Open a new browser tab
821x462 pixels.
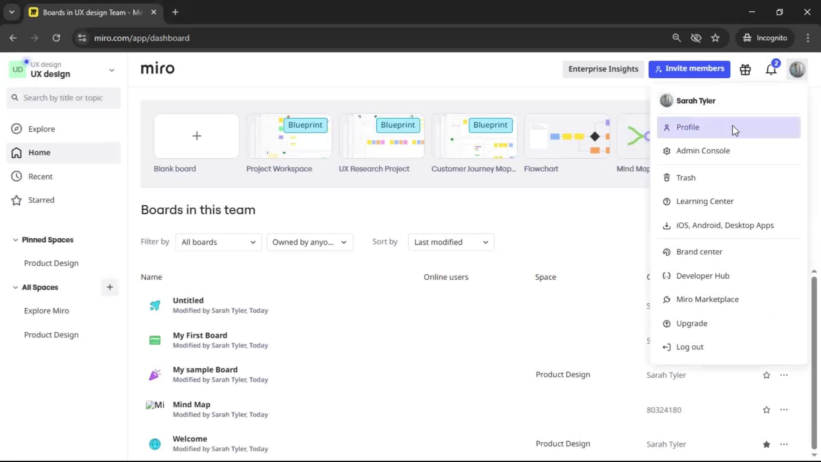[x=175, y=12]
